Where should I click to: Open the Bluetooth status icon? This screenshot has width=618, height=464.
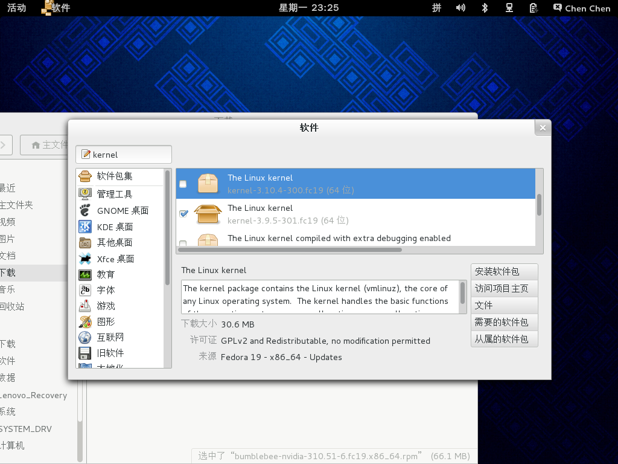click(485, 8)
